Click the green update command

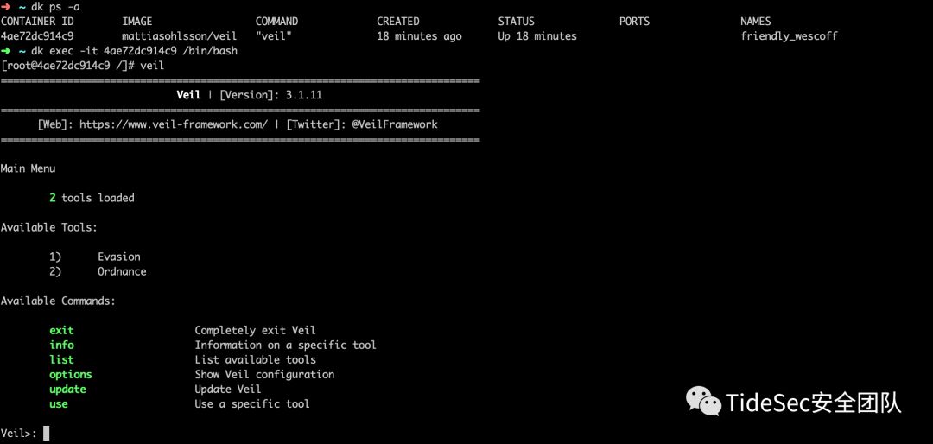68,390
